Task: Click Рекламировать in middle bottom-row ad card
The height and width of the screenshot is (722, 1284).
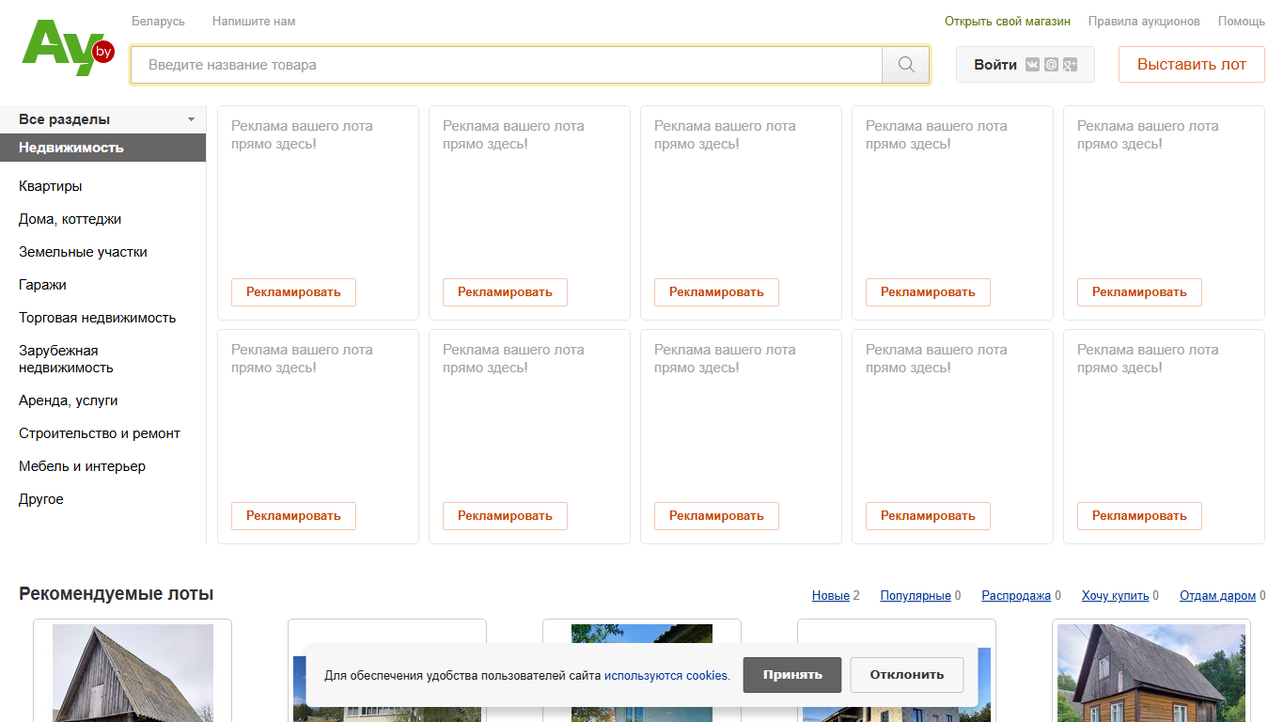Action: tap(716, 516)
